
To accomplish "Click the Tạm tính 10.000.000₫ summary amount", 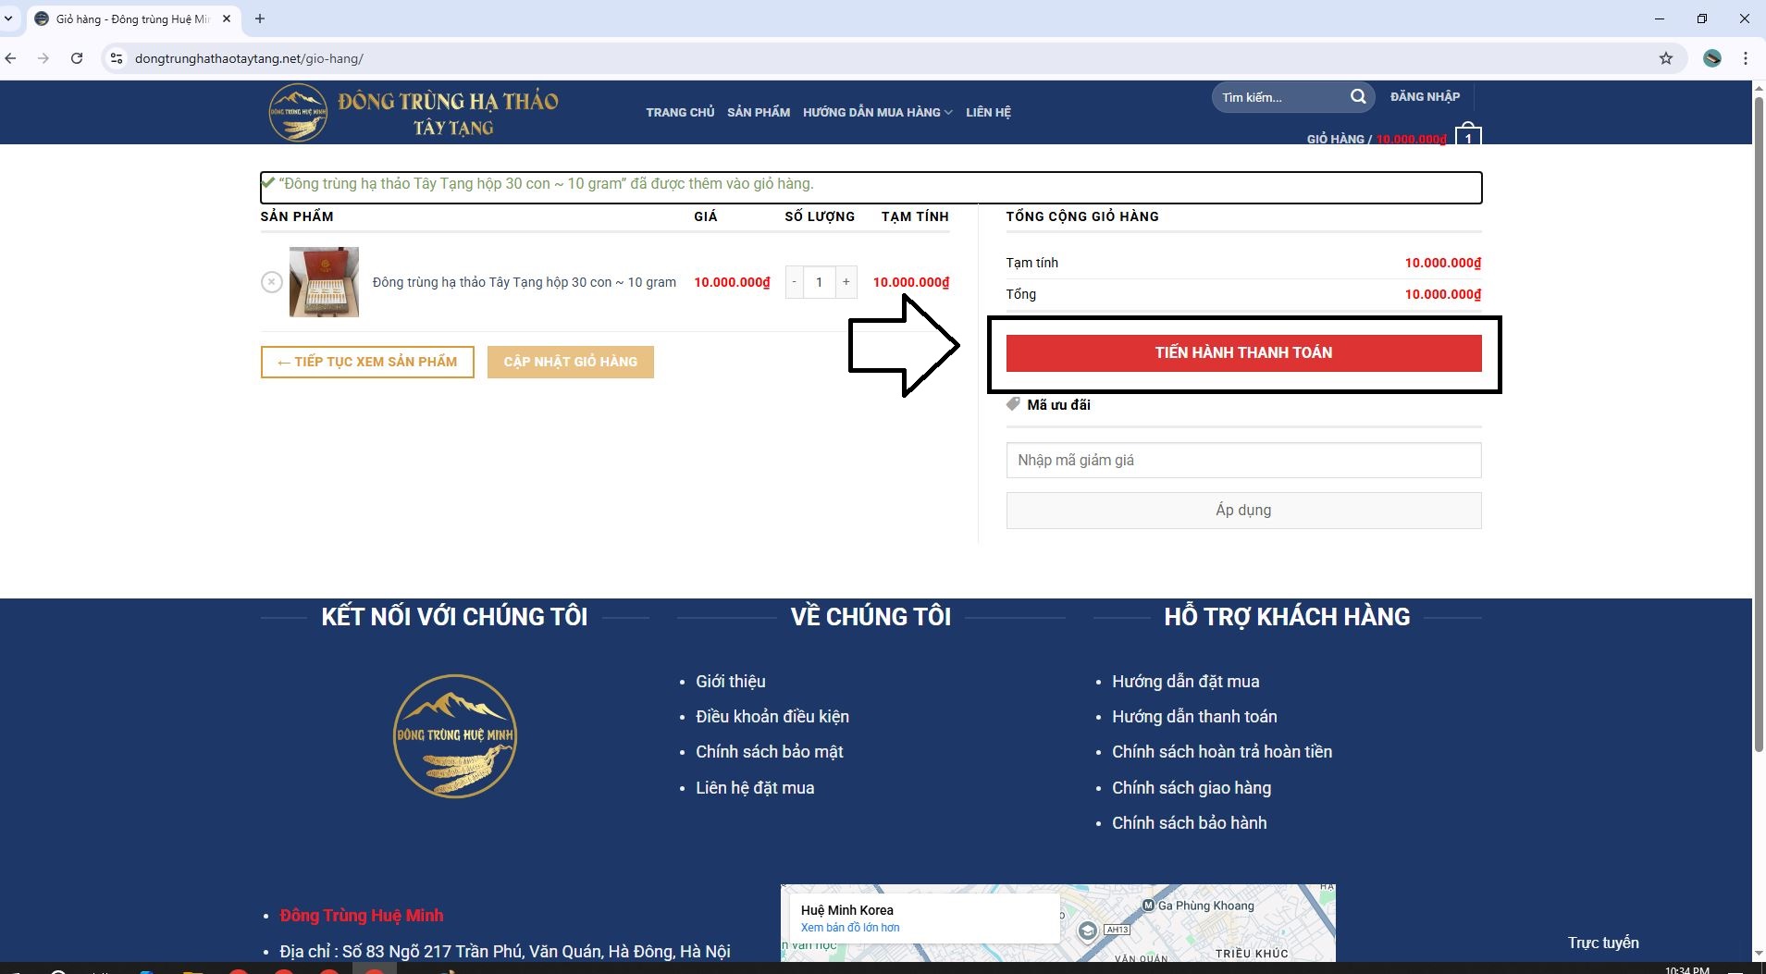I will (1442, 263).
